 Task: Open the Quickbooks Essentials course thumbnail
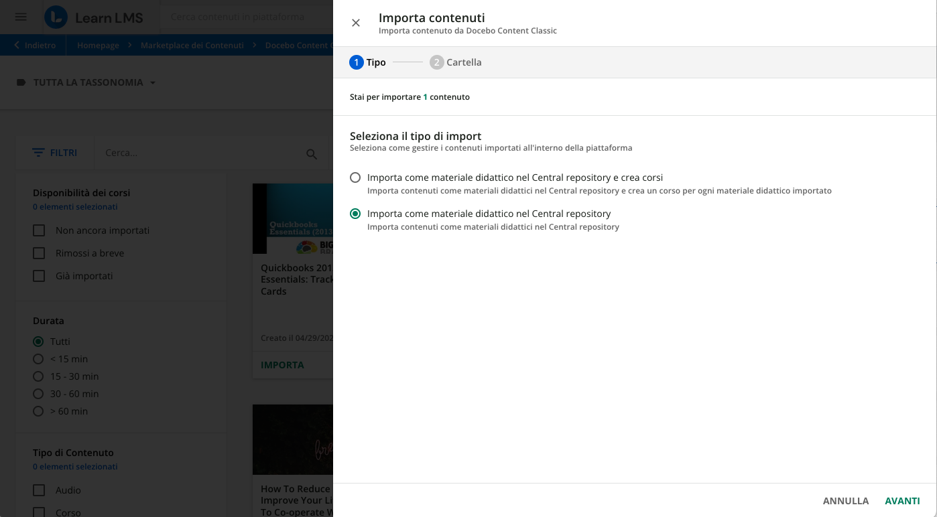(x=293, y=218)
